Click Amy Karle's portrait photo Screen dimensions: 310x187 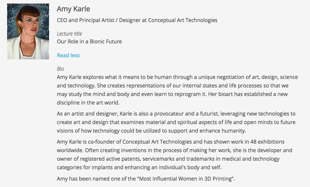(28, 31)
